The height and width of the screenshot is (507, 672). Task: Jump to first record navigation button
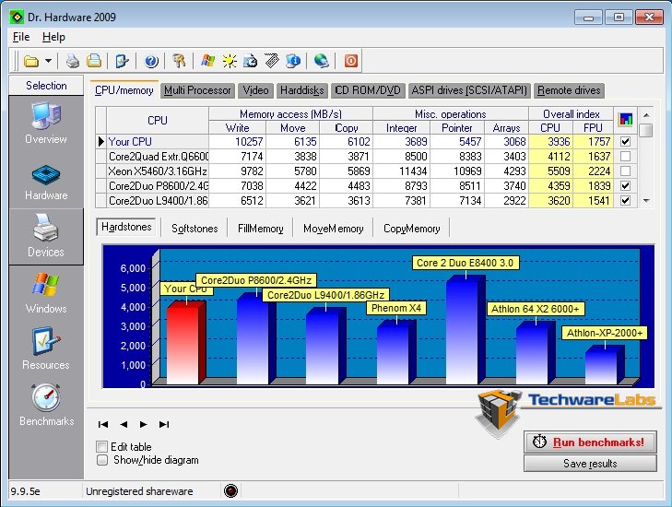click(103, 424)
